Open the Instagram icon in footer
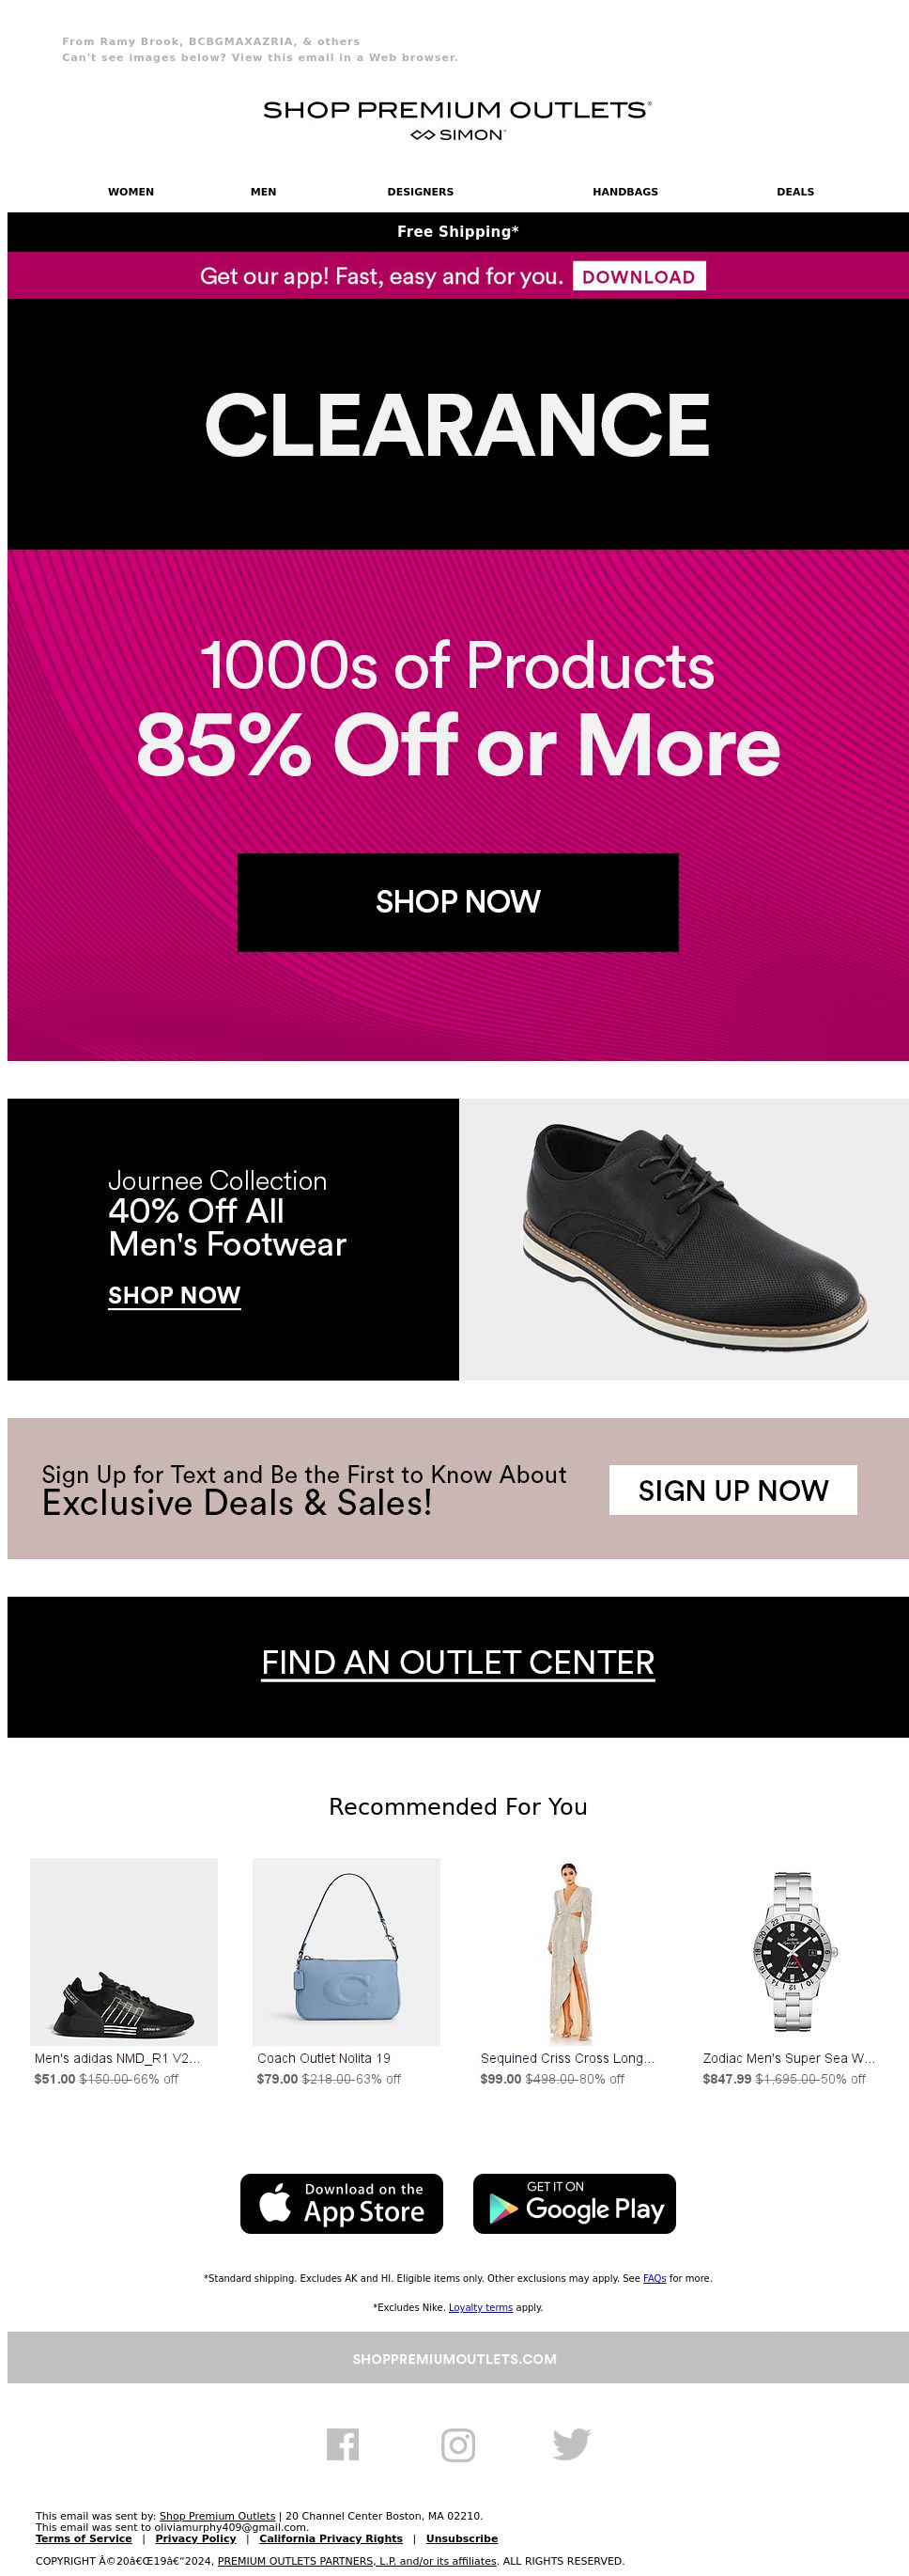 457,2444
